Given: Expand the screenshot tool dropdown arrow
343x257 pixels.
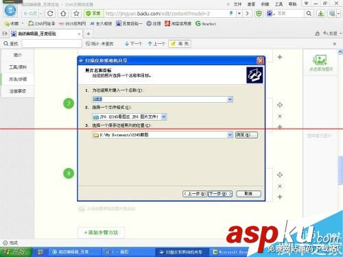Looking at the screenshot, I should [x=339, y=14].
